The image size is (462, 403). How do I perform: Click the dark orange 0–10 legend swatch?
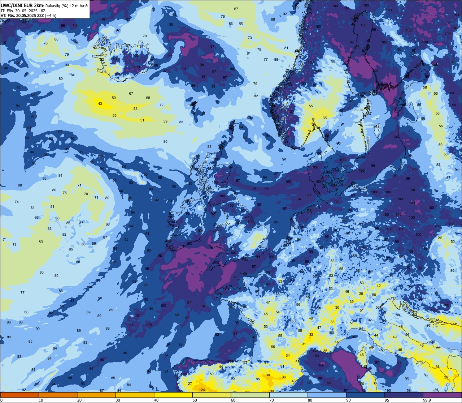pyautogui.click(x=19, y=395)
